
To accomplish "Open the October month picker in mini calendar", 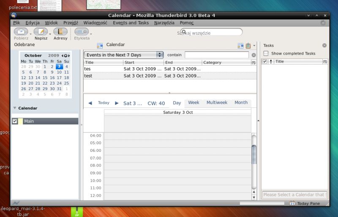I will (33, 55).
